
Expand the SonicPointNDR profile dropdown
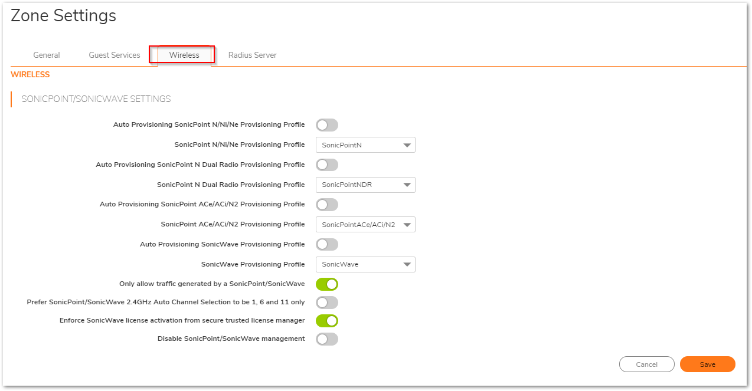[x=365, y=185]
